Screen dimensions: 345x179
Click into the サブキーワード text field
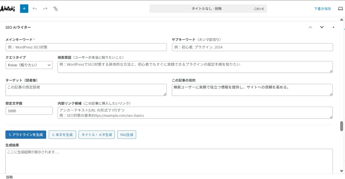(252, 47)
